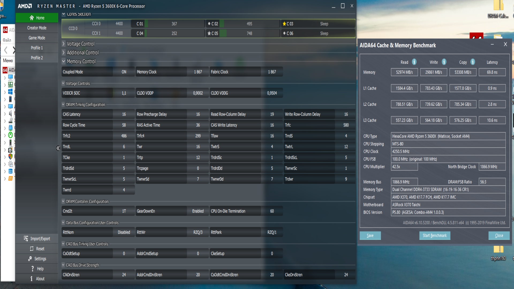Click the Home icon in the sidebar
Viewport: 514px width, 289px height.
tap(32, 18)
